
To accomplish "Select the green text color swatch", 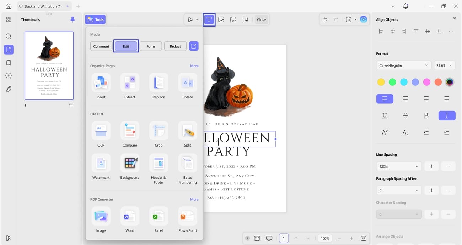I will (x=392, y=82).
